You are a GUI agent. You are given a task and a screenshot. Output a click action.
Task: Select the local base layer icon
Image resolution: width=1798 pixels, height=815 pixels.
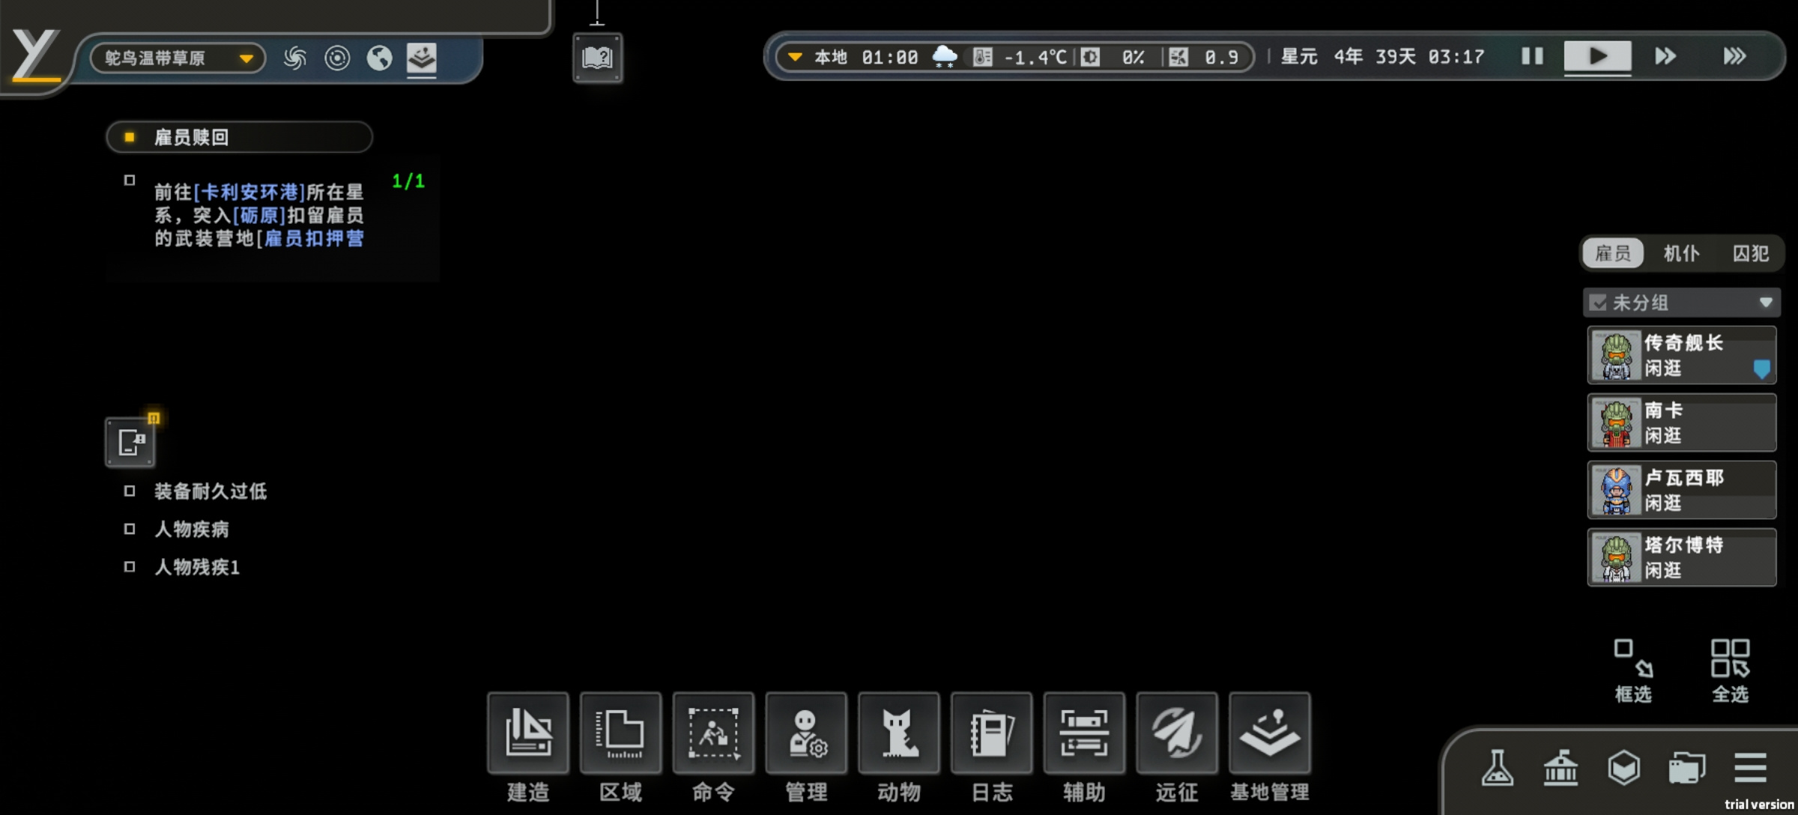(x=422, y=58)
